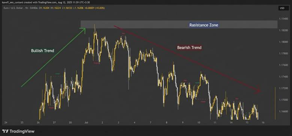Click date label 26 on time axis

point(38,123)
